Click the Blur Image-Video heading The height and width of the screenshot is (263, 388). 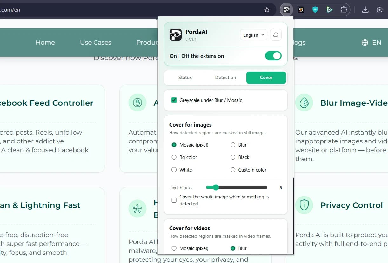pyautogui.click(x=354, y=103)
